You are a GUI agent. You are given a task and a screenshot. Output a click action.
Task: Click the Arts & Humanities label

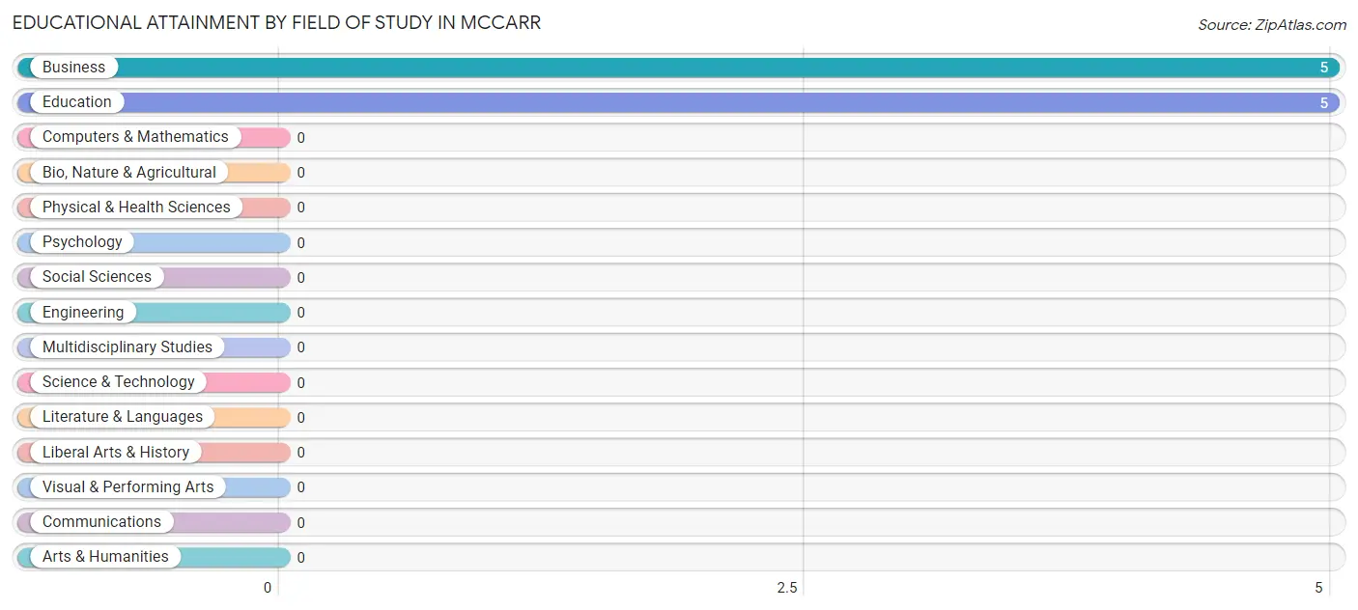pyautogui.click(x=105, y=556)
